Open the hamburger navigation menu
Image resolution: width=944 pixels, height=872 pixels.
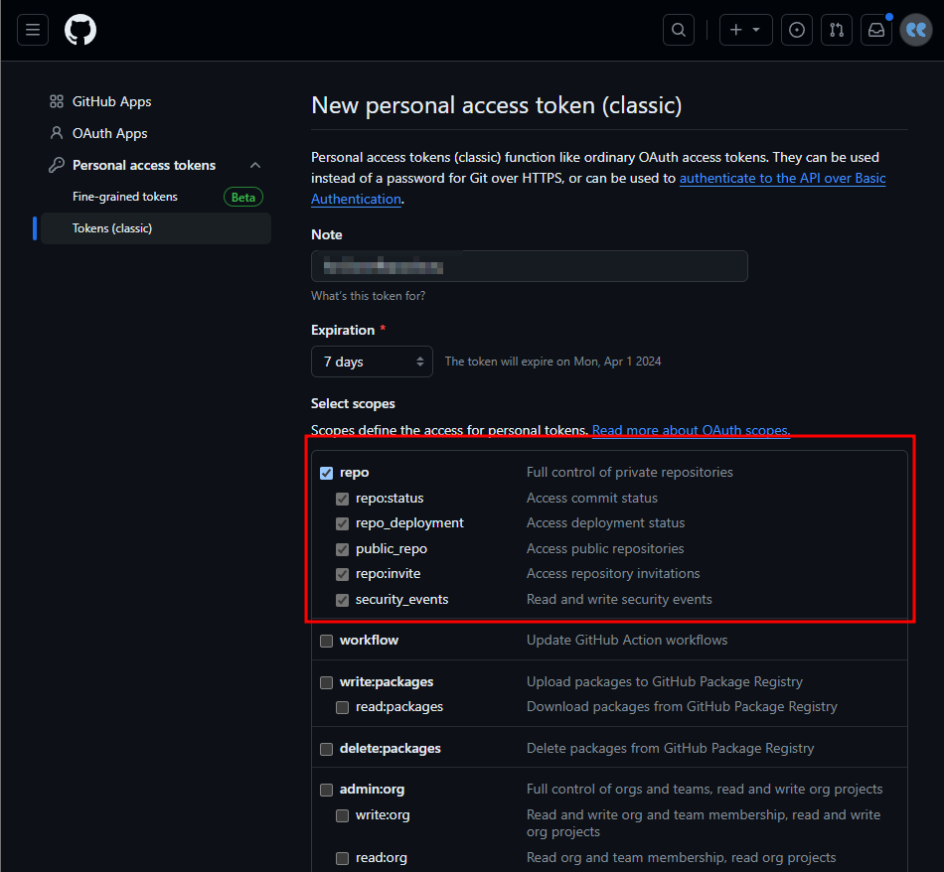[33, 30]
